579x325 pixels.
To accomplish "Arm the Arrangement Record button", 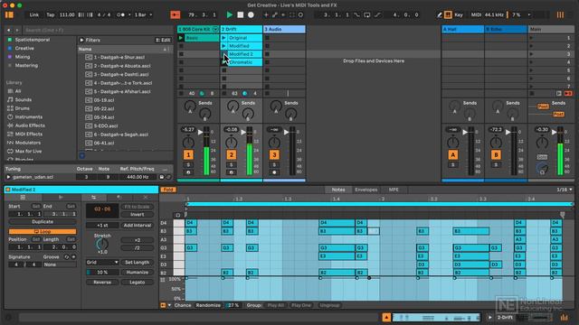I will click(x=251, y=14).
